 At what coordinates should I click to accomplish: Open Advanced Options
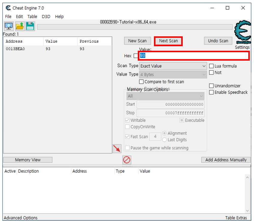[21, 218]
